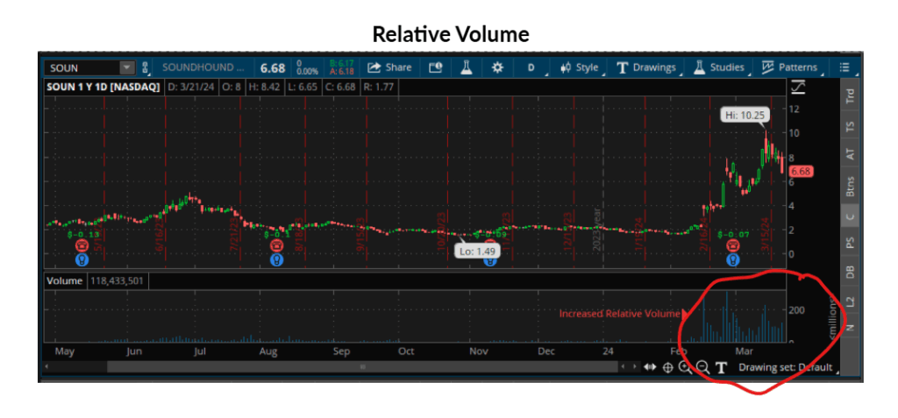Image resolution: width=898 pixels, height=418 pixels.
Task: Click the text drawing tool icon
Action: click(721, 367)
